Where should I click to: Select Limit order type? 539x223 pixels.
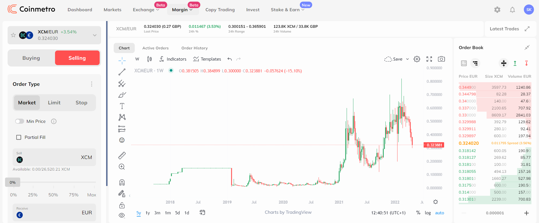tap(54, 103)
